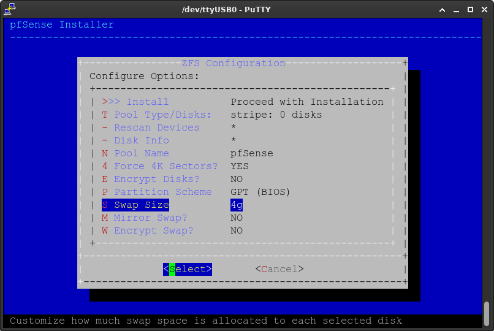Toggle the 'Encrypt Swap?' option

click(x=148, y=231)
